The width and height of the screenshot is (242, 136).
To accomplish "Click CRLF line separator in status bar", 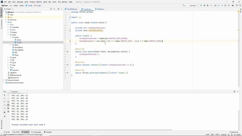I will [x=212, y=134].
